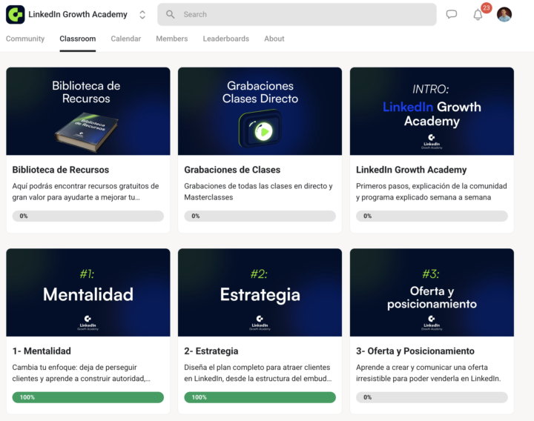Image resolution: width=534 pixels, height=421 pixels.
Task: Open the About tab
Action: 274,39
